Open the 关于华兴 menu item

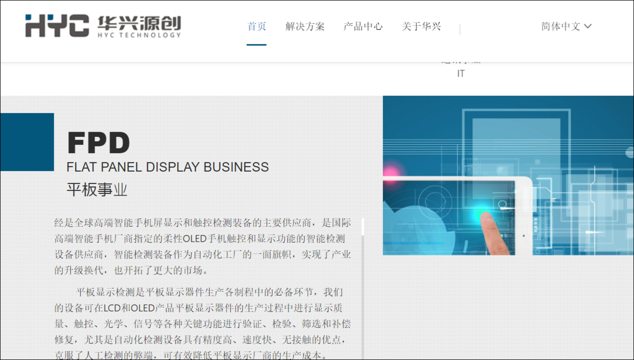tap(421, 26)
